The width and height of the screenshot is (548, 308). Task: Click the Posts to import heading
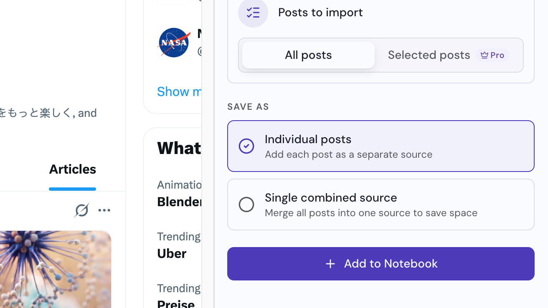(320, 13)
